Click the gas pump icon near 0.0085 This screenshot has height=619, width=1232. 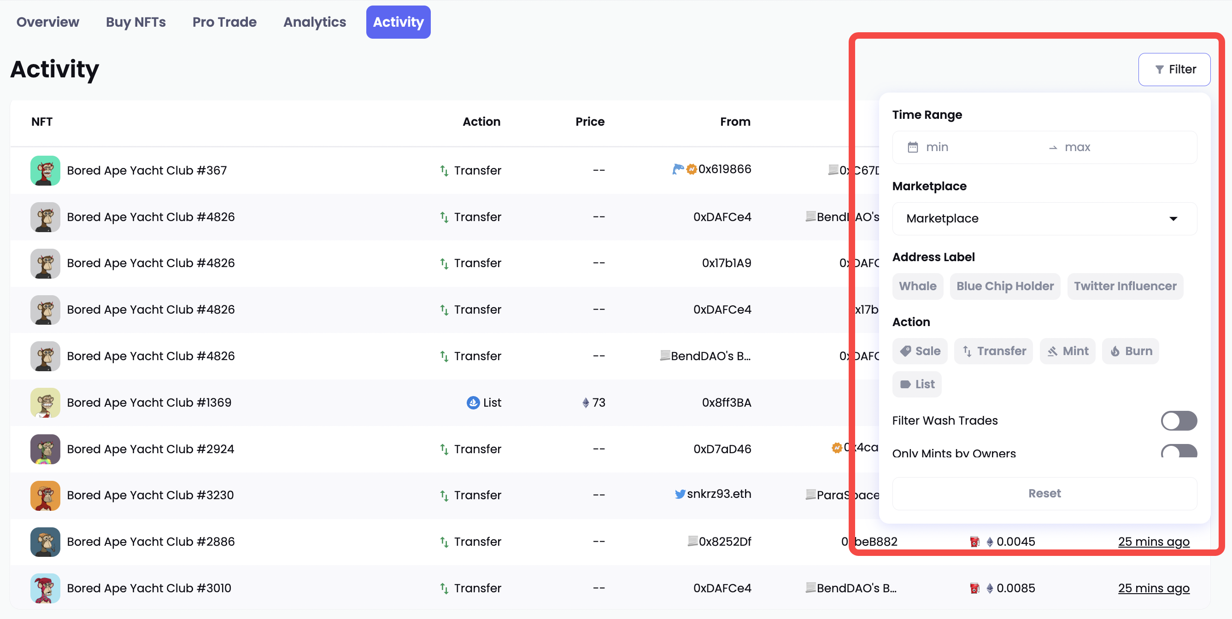pyautogui.click(x=974, y=589)
